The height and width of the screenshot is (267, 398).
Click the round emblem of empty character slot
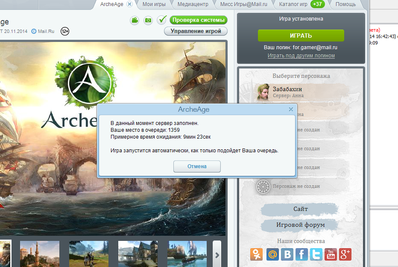[x=263, y=187]
